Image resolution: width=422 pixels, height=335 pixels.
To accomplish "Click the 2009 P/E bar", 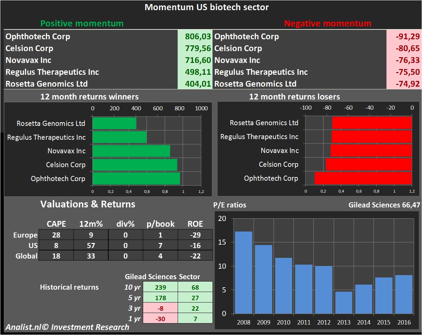I will tap(264, 279).
